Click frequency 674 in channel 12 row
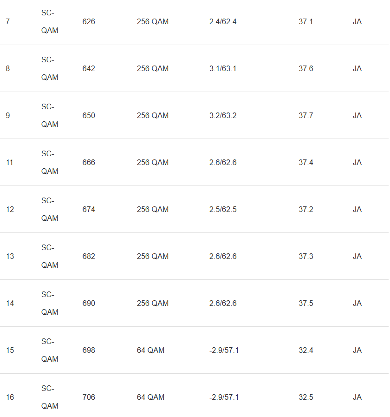Viewport: 390px width, 417px height. click(89, 210)
